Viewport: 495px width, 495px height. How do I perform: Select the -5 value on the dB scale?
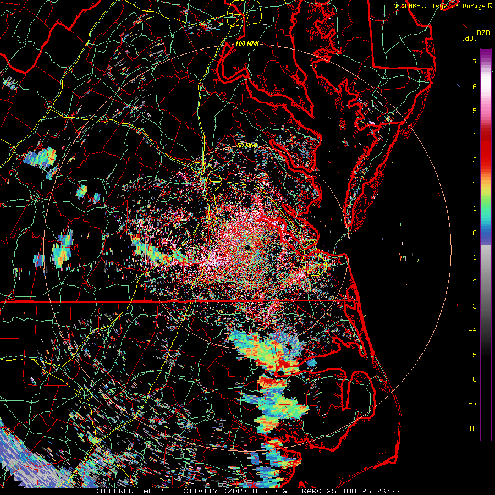(472, 355)
